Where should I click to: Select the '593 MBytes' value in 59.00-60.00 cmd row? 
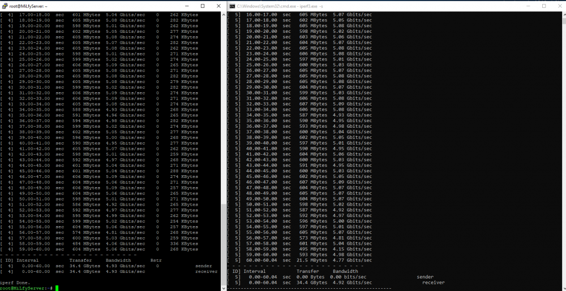(314, 255)
